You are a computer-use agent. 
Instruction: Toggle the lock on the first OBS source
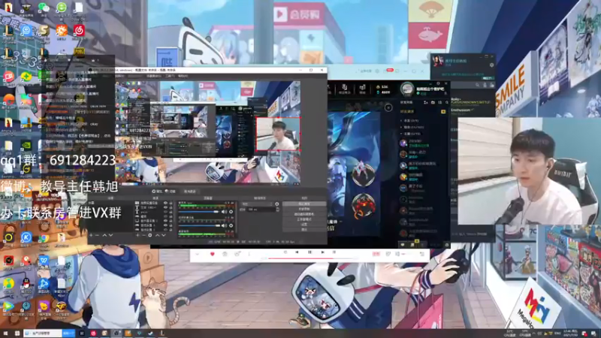click(x=171, y=203)
